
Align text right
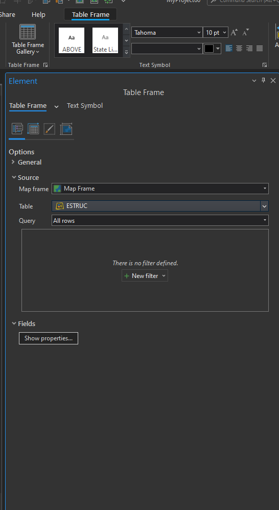249,49
